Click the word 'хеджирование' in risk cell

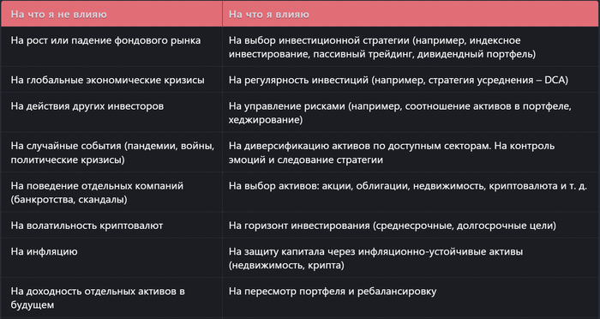(265, 120)
